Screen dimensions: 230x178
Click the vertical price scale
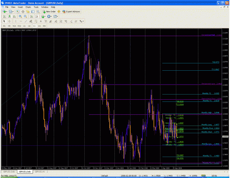[x=225, y=97]
